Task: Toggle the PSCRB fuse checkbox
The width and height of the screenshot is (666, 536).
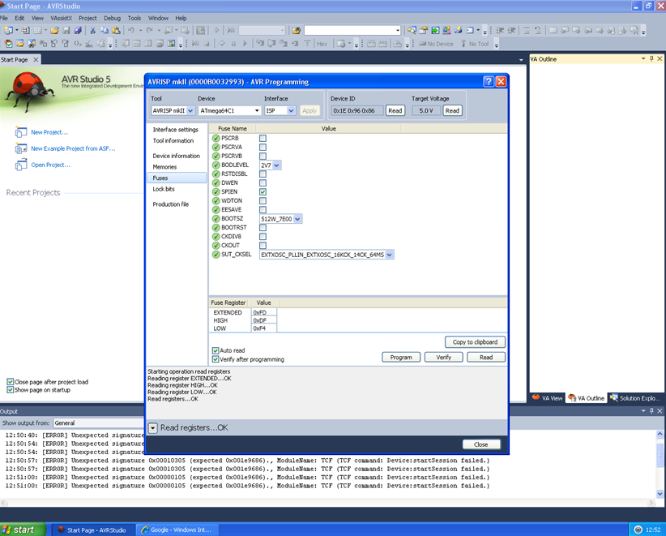Action: (263, 138)
